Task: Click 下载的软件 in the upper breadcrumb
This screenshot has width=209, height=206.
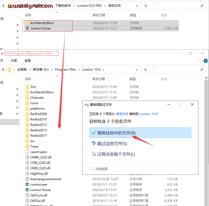Action: 63,6
